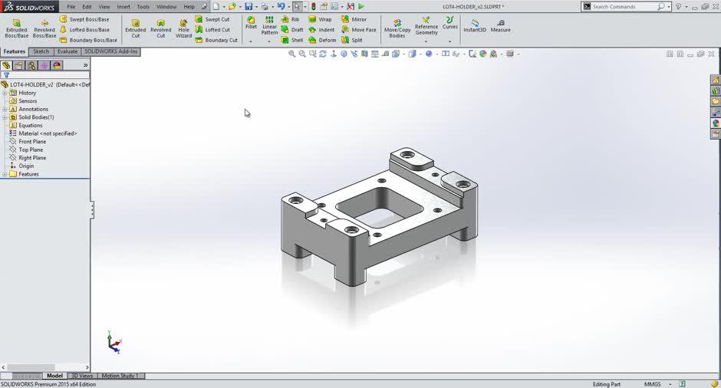The image size is (721, 388).
Task: Click the Mirror feature icon
Action: pyautogui.click(x=354, y=19)
